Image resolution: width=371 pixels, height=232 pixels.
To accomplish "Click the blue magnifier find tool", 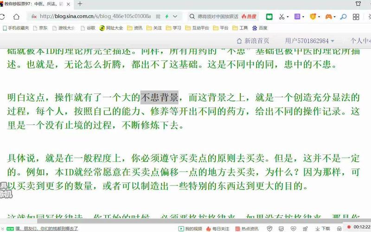I will pos(343,17).
